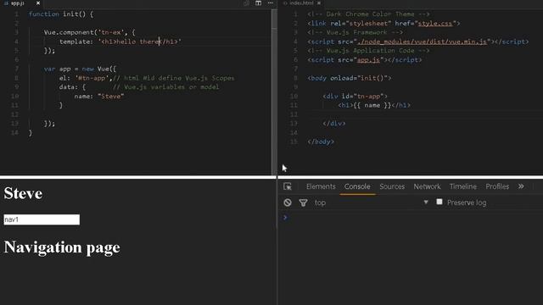Clear the console log
Image resolution: width=543 pixels, height=305 pixels.
click(288, 202)
